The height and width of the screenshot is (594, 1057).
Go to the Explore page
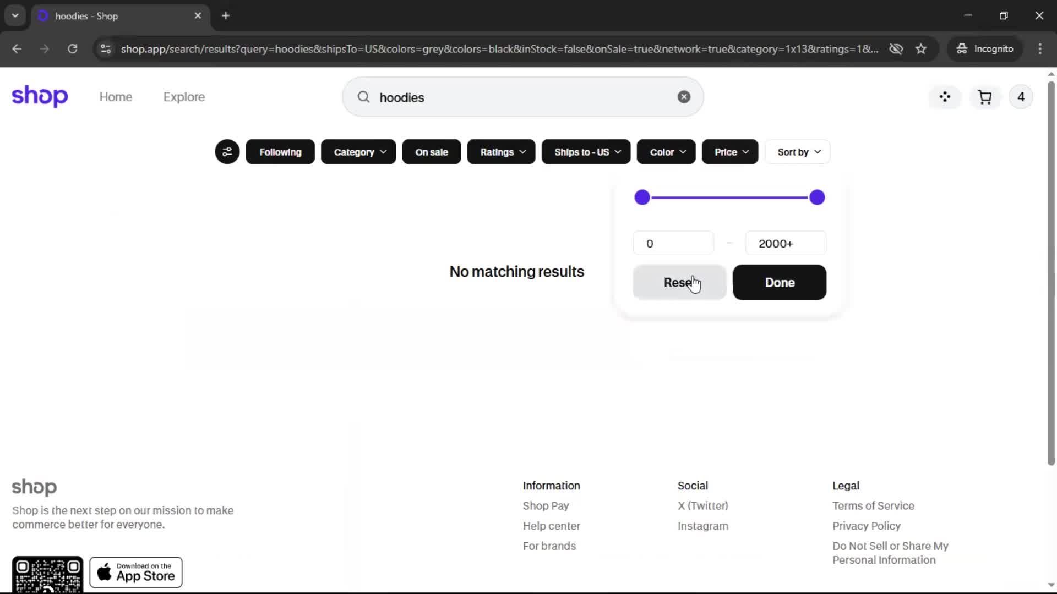184,97
